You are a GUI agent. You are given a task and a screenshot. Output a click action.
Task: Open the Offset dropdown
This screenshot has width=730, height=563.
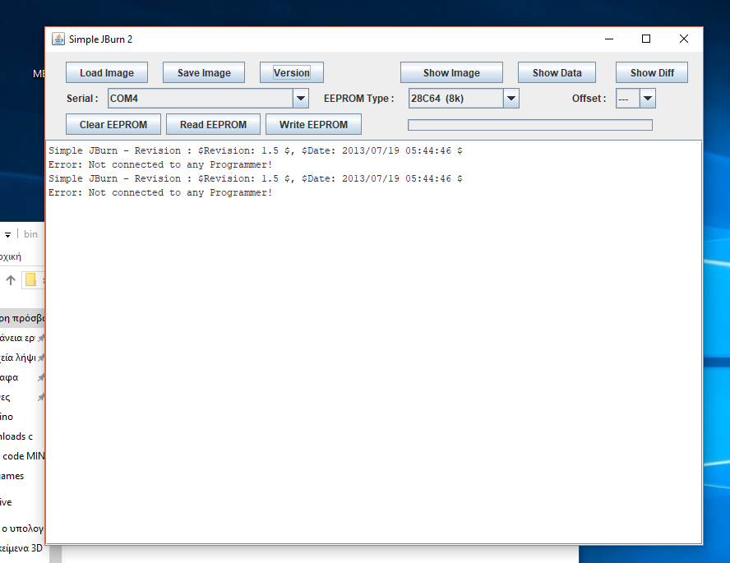(x=647, y=99)
